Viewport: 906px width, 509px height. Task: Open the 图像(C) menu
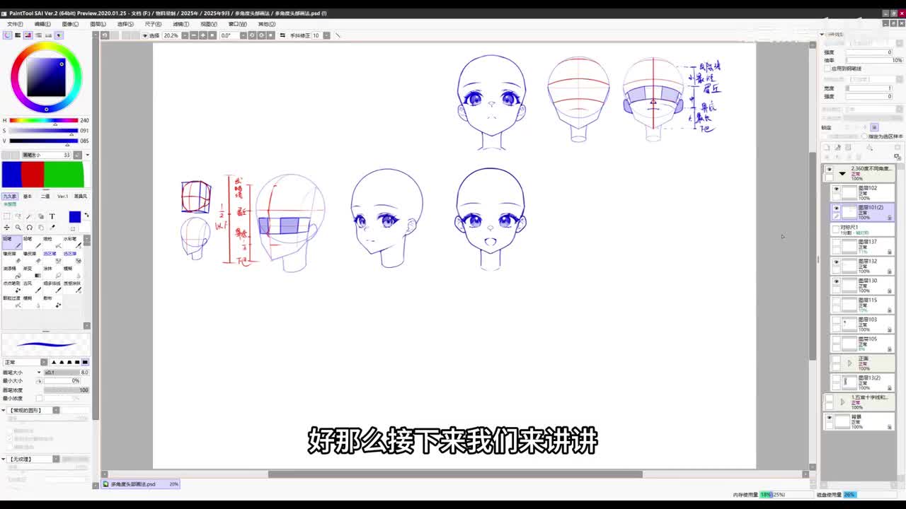[70, 24]
